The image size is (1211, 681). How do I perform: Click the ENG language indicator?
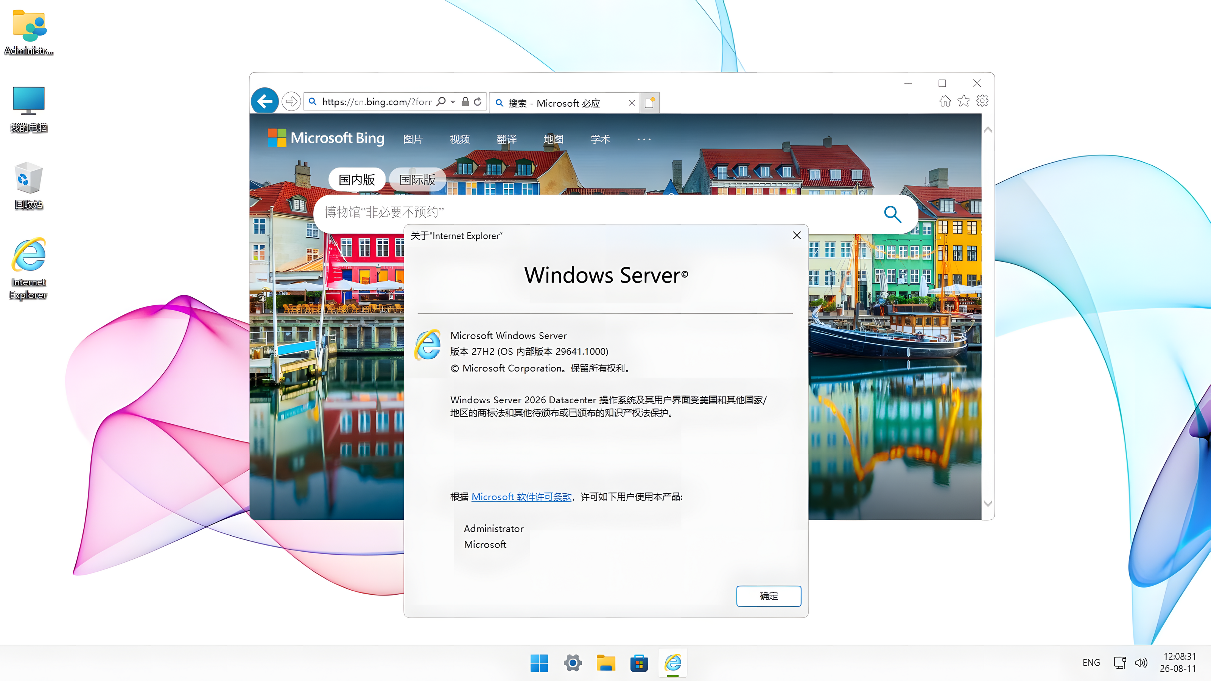[x=1091, y=663]
